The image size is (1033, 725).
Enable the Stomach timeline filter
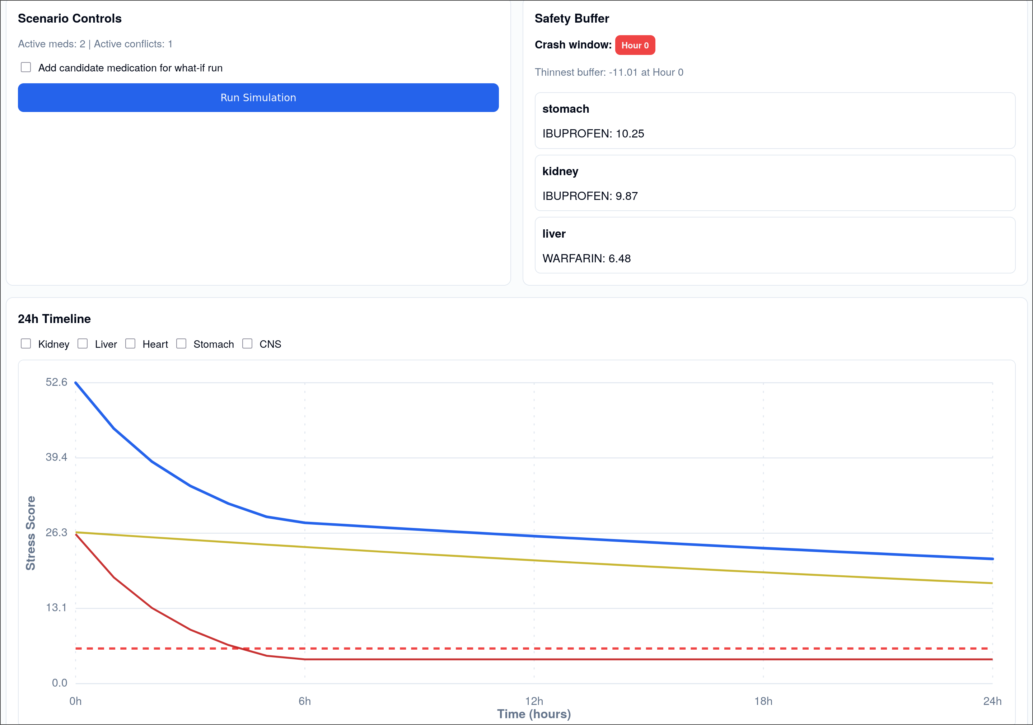click(181, 343)
